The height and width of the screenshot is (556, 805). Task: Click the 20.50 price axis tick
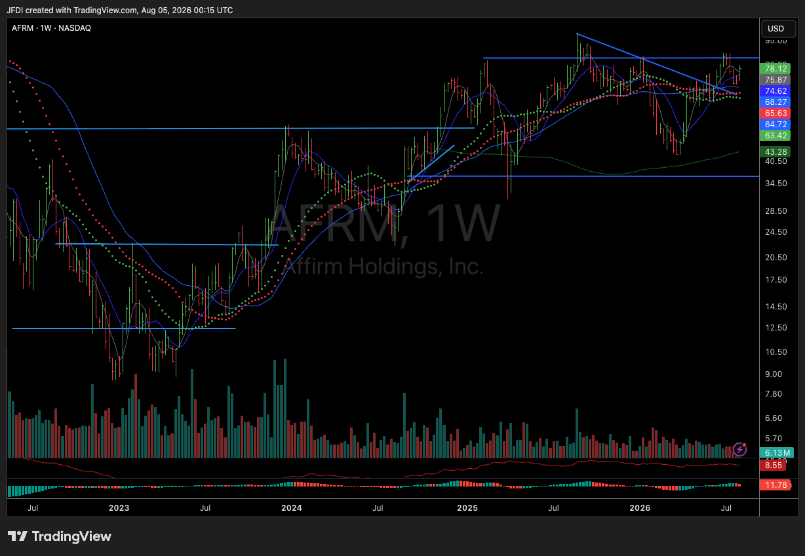point(776,258)
